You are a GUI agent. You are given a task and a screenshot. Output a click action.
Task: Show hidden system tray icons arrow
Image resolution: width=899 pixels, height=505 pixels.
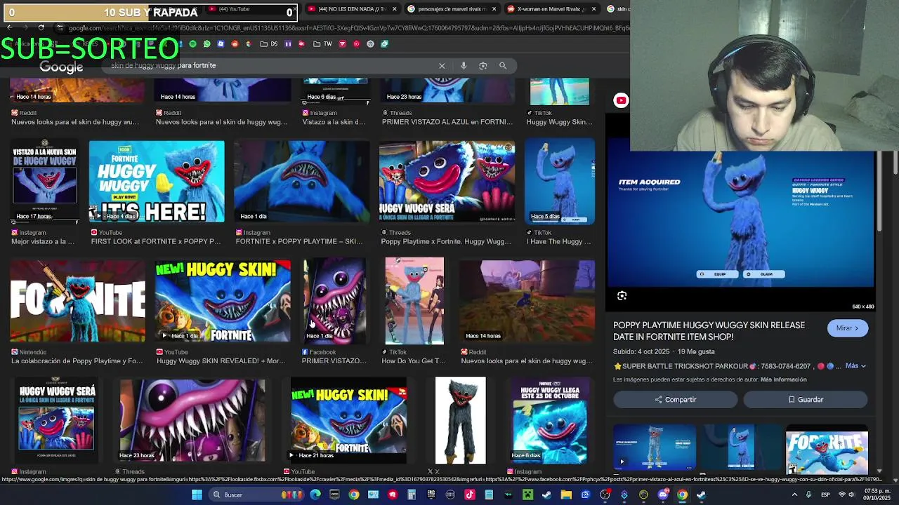tap(794, 495)
